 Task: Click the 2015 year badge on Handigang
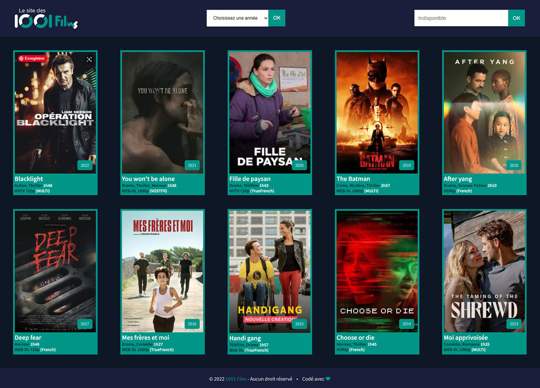pyautogui.click(x=299, y=324)
